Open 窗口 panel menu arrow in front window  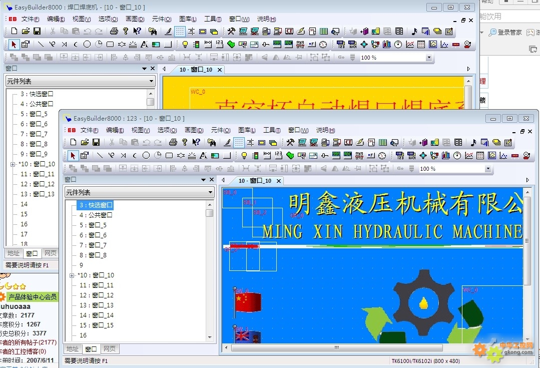click(x=204, y=180)
